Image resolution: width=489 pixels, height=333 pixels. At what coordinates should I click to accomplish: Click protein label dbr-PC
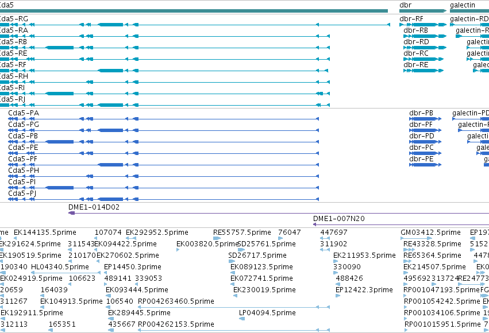[421, 148]
